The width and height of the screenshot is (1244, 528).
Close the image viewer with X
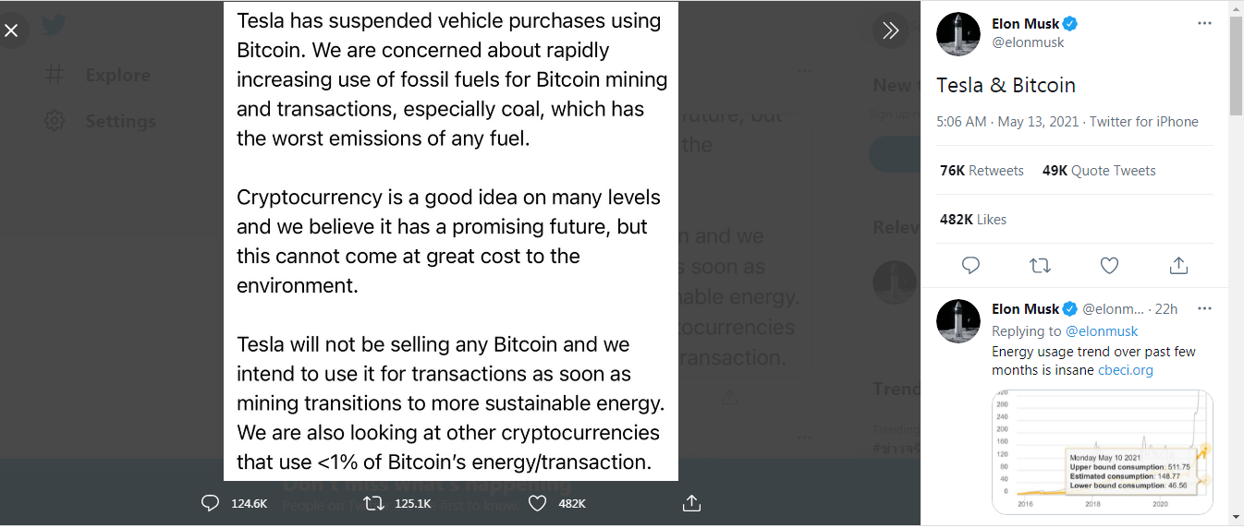pos(11,30)
